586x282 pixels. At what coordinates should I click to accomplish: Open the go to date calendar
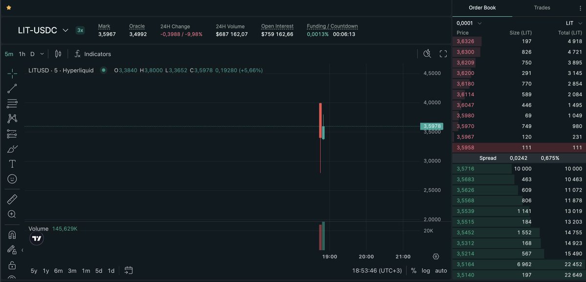click(x=129, y=270)
